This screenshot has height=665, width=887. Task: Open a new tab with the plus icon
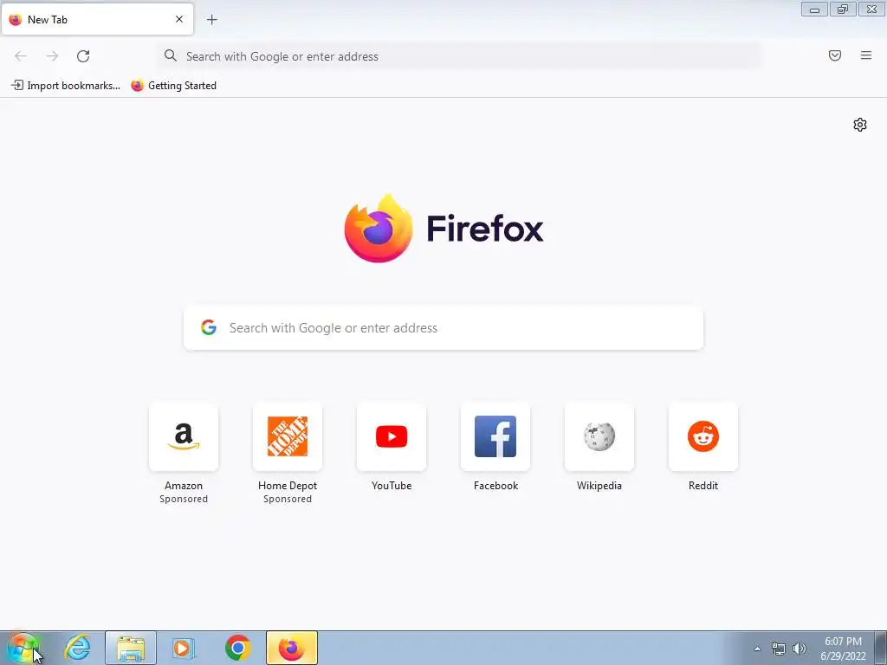[211, 20]
